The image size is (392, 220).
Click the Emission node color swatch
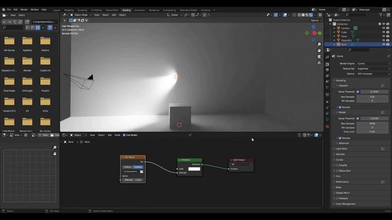tap(194, 169)
